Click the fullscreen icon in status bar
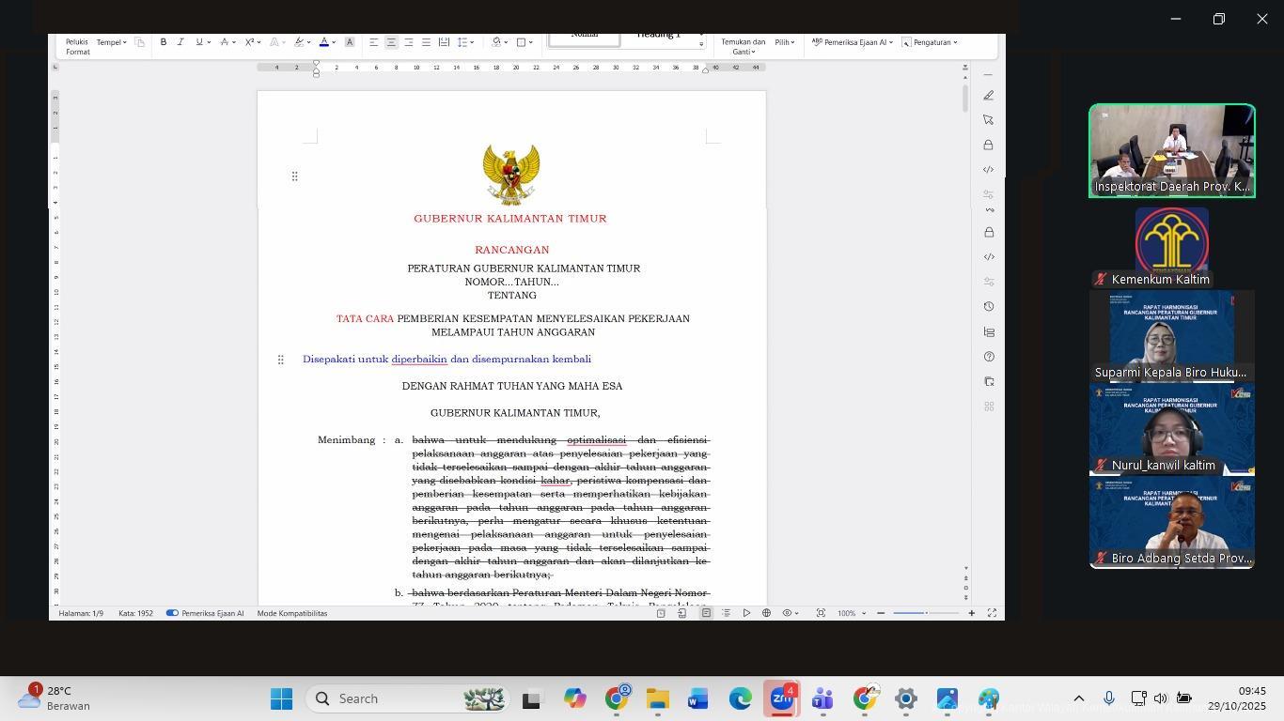 (992, 613)
